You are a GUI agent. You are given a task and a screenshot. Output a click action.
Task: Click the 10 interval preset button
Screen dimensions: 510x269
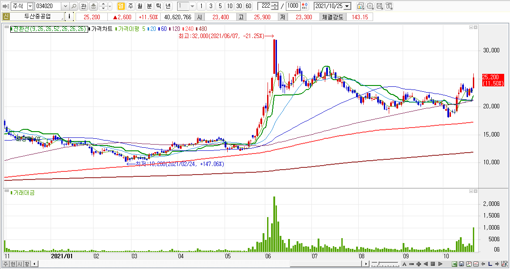point(229,6)
